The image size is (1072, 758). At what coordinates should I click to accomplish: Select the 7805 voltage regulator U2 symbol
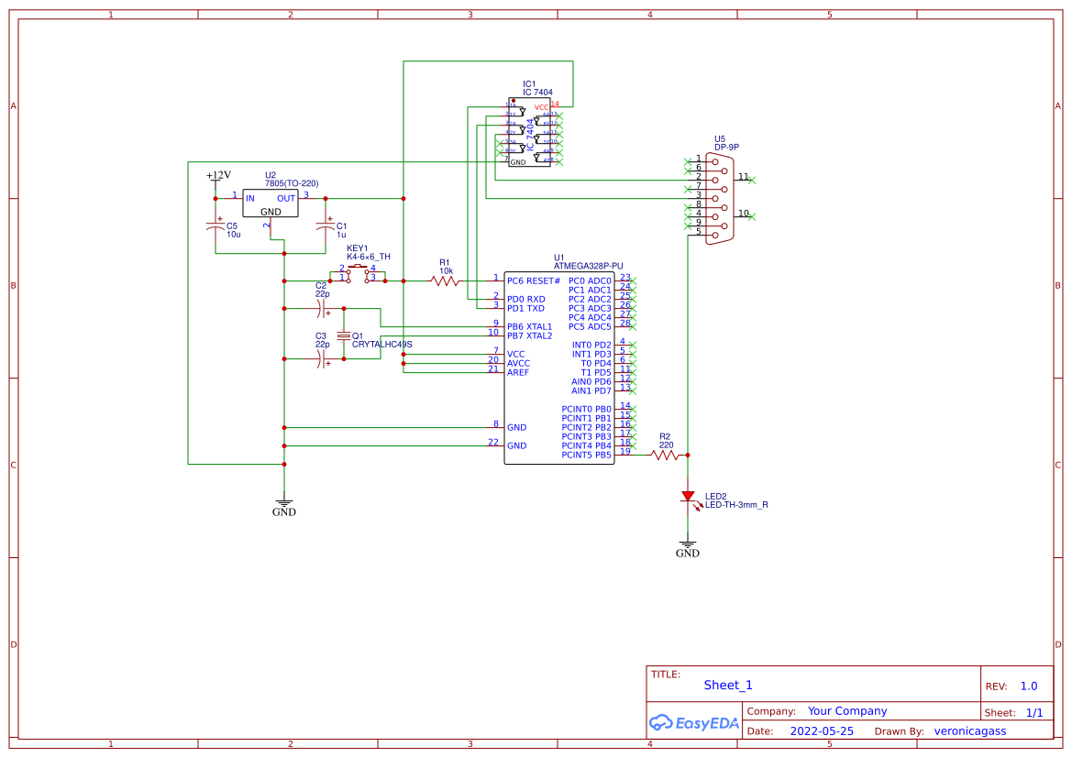[x=270, y=203]
